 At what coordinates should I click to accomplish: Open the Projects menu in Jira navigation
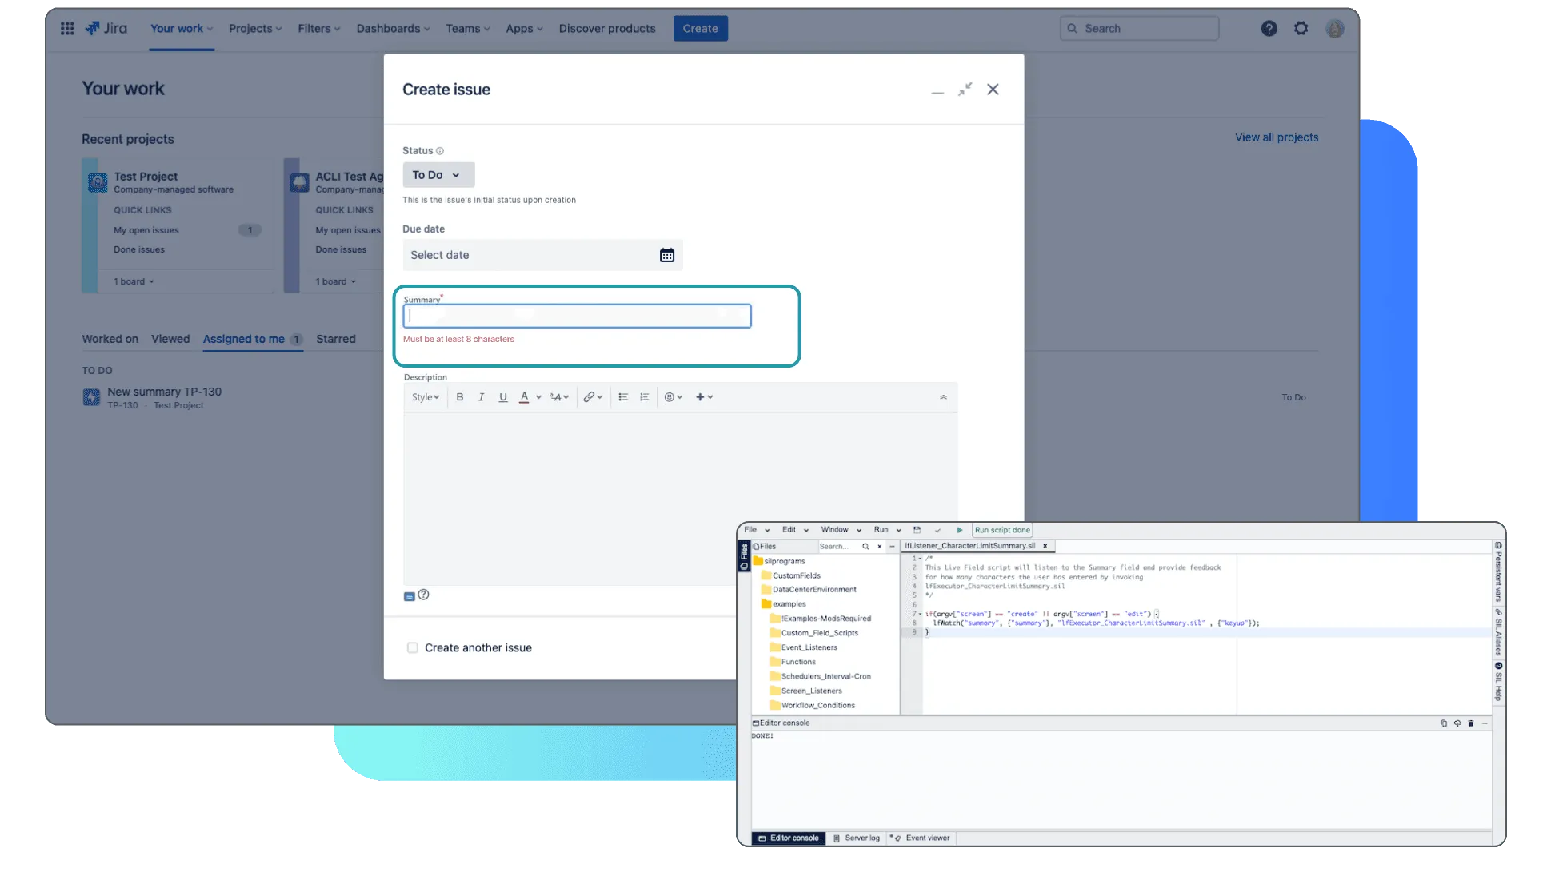pyautogui.click(x=254, y=29)
